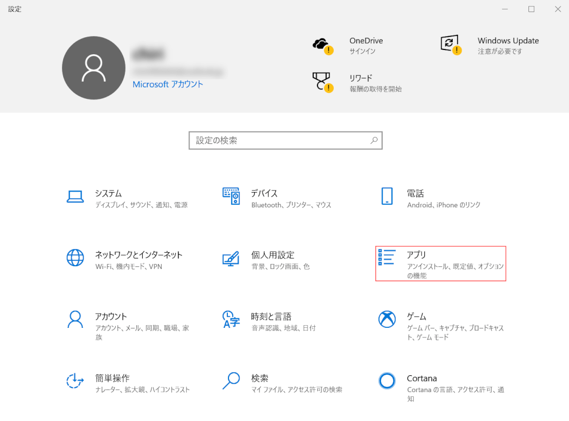Open 時刻と言語 clock icon
Image resolution: width=569 pixels, height=421 pixels.
[x=231, y=319]
